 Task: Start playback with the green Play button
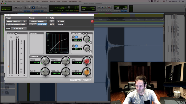click(x=106, y=7)
